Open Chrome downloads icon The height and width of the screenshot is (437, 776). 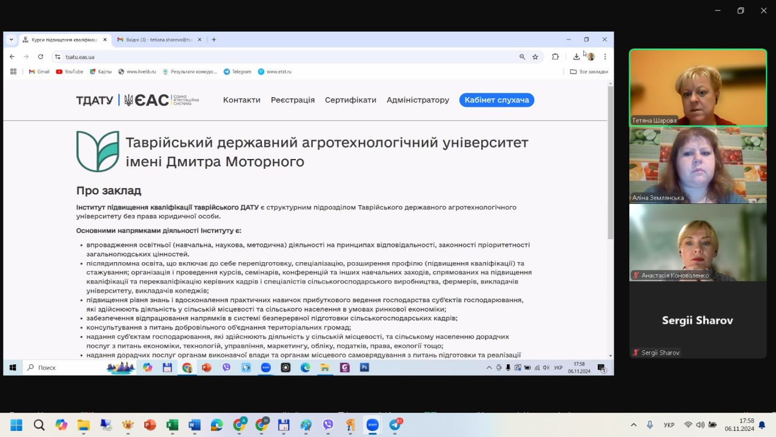pos(577,56)
